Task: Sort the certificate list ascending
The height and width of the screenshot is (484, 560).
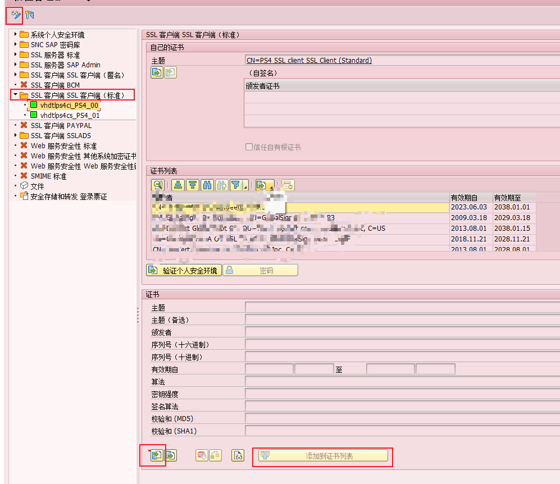Action: (x=178, y=185)
